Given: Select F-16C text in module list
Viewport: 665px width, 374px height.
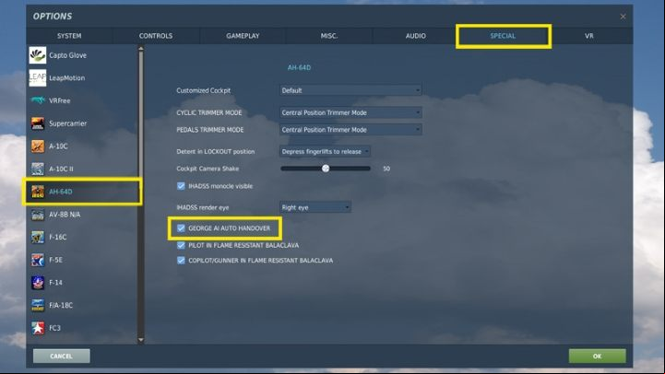Looking at the screenshot, I should click(x=58, y=237).
